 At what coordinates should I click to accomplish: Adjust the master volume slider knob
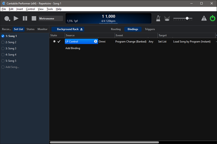187,18
